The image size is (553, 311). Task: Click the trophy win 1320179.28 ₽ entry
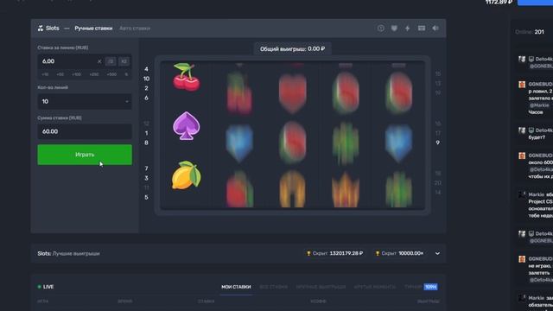click(334, 253)
